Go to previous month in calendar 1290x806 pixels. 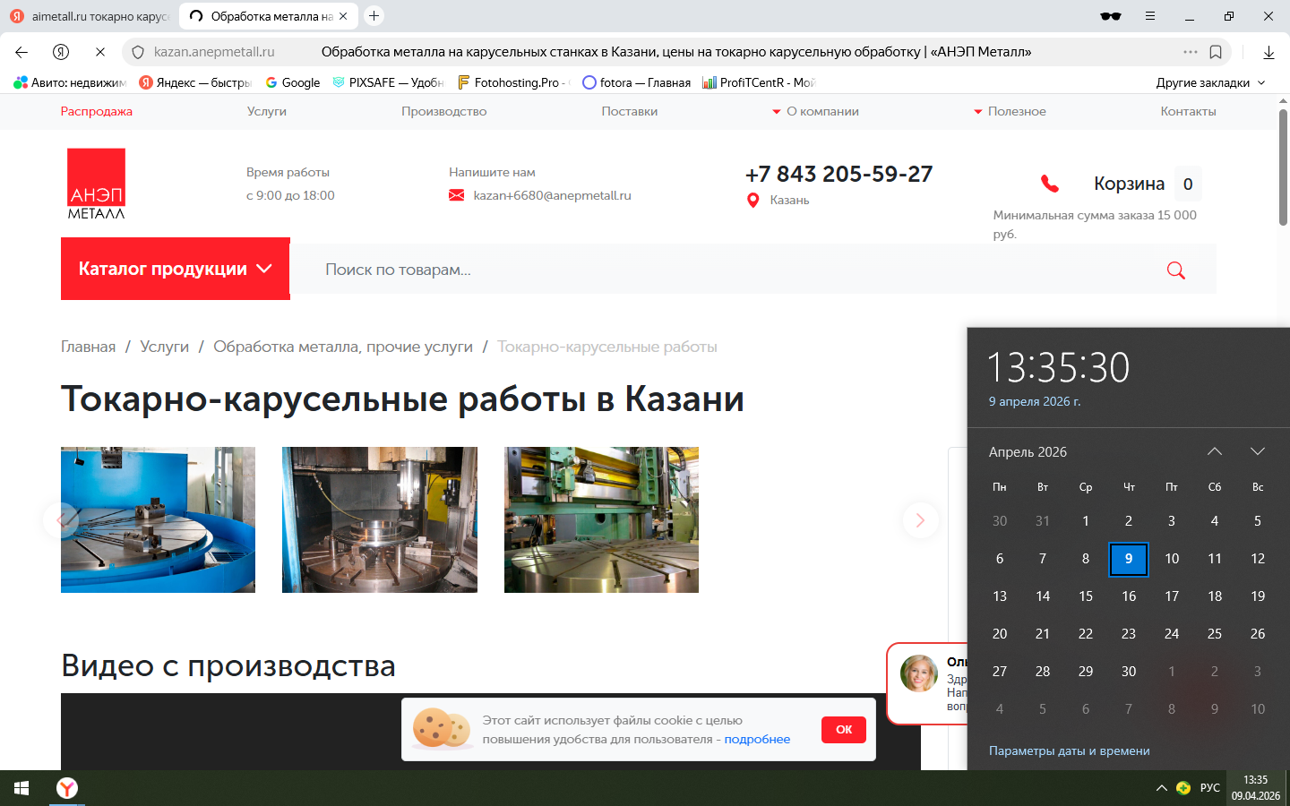(x=1215, y=451)
